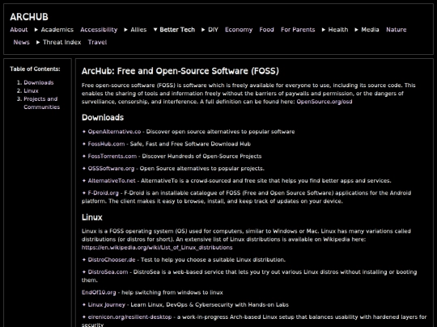The width and height of the screenshot is (437, 327).
Task: Visit the FossTorrents.com link
Action: (x=112, y=156)
